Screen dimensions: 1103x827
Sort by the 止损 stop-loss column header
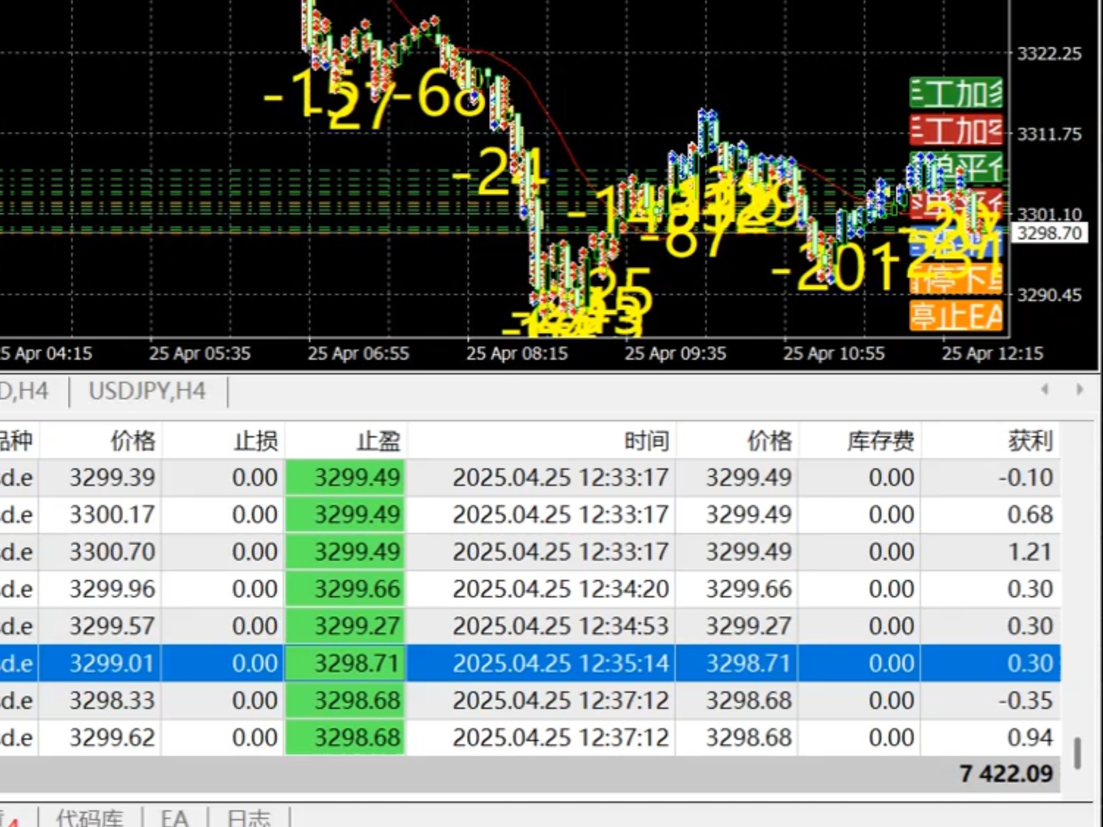click(x=256, y=441)
